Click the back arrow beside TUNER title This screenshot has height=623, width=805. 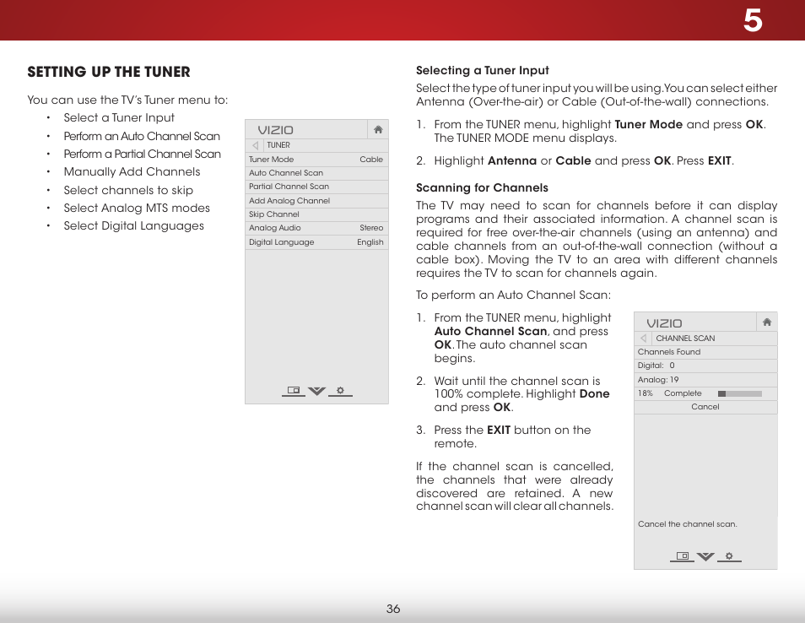tap(255, 145)
